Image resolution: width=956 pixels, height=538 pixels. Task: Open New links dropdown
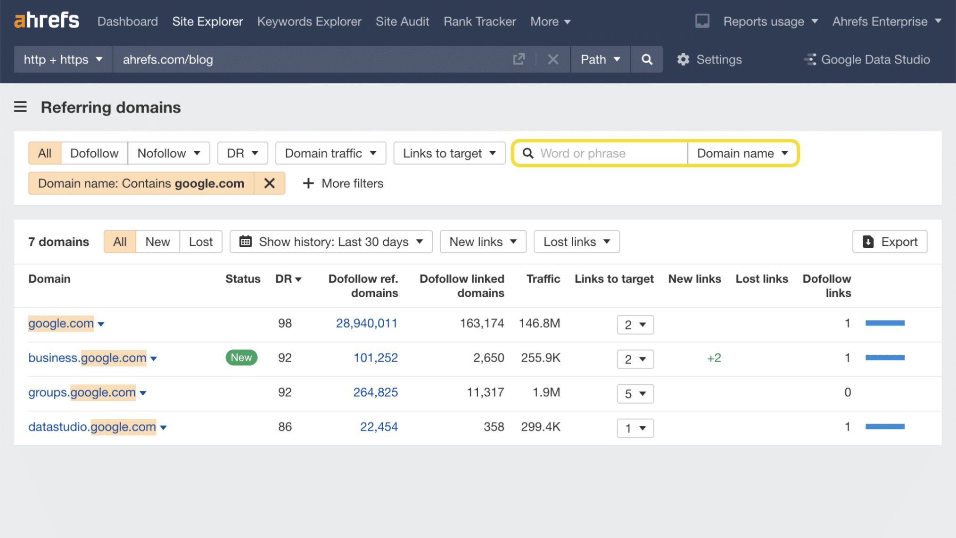coord(483,242)
